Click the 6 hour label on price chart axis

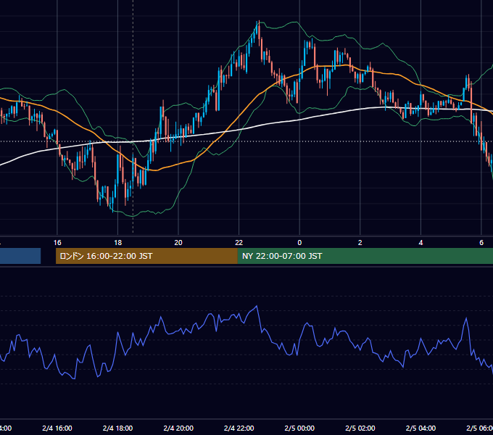481,243
